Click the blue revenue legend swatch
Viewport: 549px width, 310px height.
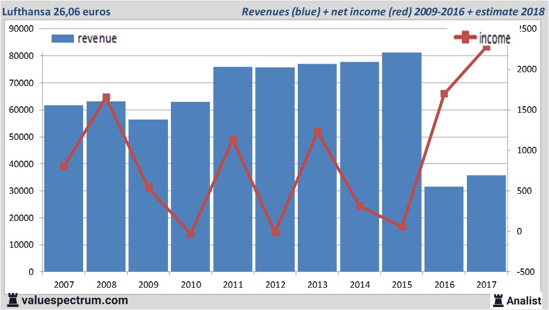[62, 39]
